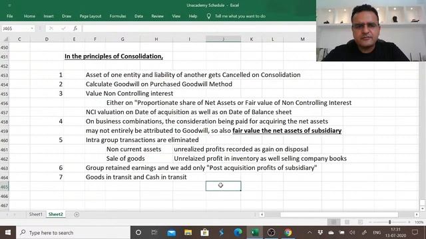Open Google Chrome on the taskbar
This screenshot has width=426, height=239.
pos(288,232)
